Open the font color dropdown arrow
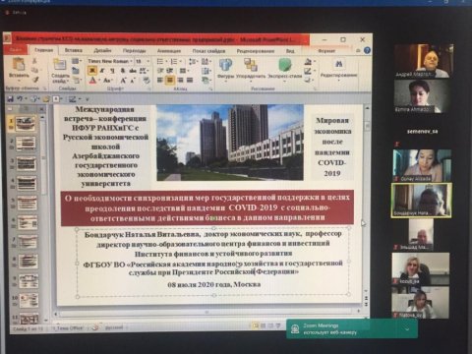472x354 pixels. (98, 81)
